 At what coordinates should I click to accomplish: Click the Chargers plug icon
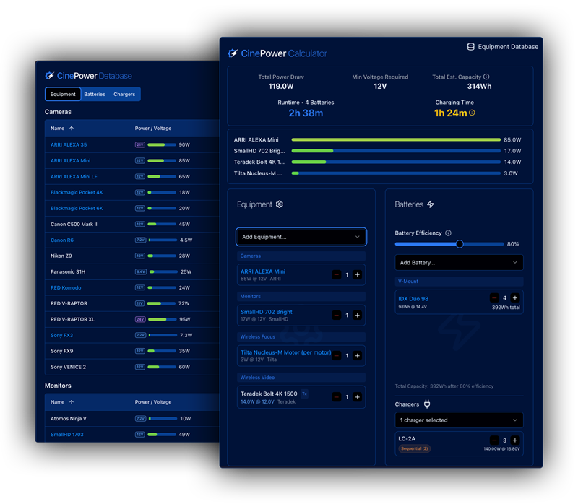click(x=426, y=404)
